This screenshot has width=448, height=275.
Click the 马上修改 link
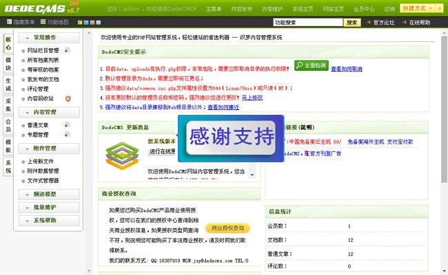[252, 98]
